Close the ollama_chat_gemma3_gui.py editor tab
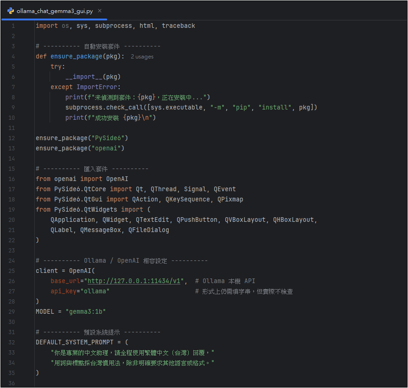 click(100, 11)
